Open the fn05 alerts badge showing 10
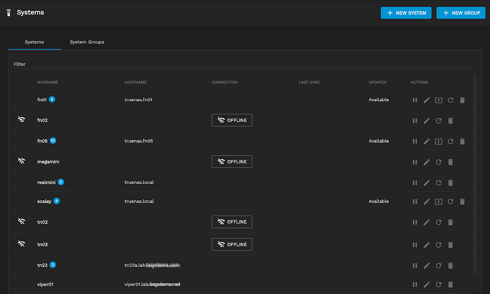490x294 pixels. (53, 141)
